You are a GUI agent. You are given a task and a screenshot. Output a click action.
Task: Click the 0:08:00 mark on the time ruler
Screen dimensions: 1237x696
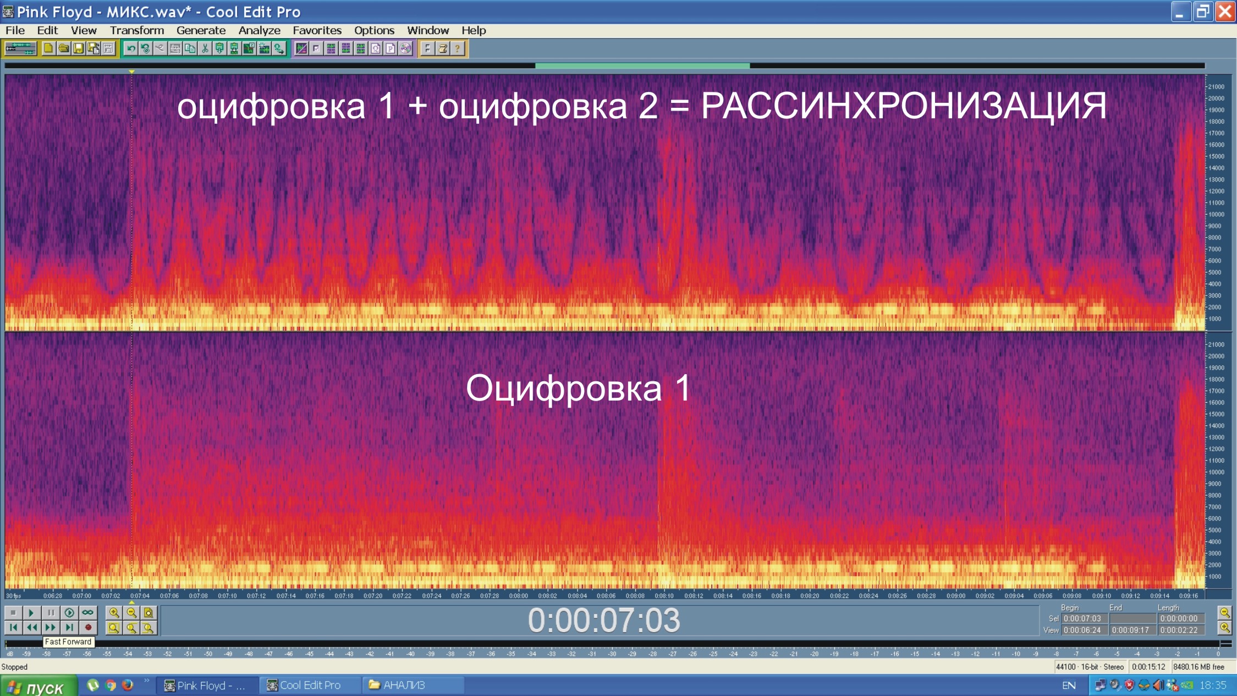[518, 596]
